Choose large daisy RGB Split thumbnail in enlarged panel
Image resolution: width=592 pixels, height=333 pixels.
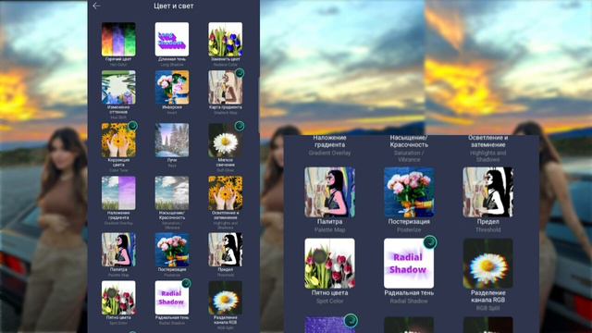coord(488,263)
